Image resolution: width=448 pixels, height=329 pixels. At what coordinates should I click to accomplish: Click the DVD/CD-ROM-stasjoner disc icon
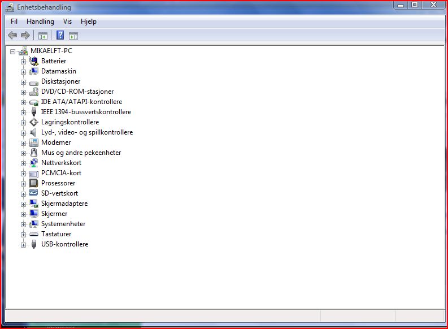pos(34,92)
